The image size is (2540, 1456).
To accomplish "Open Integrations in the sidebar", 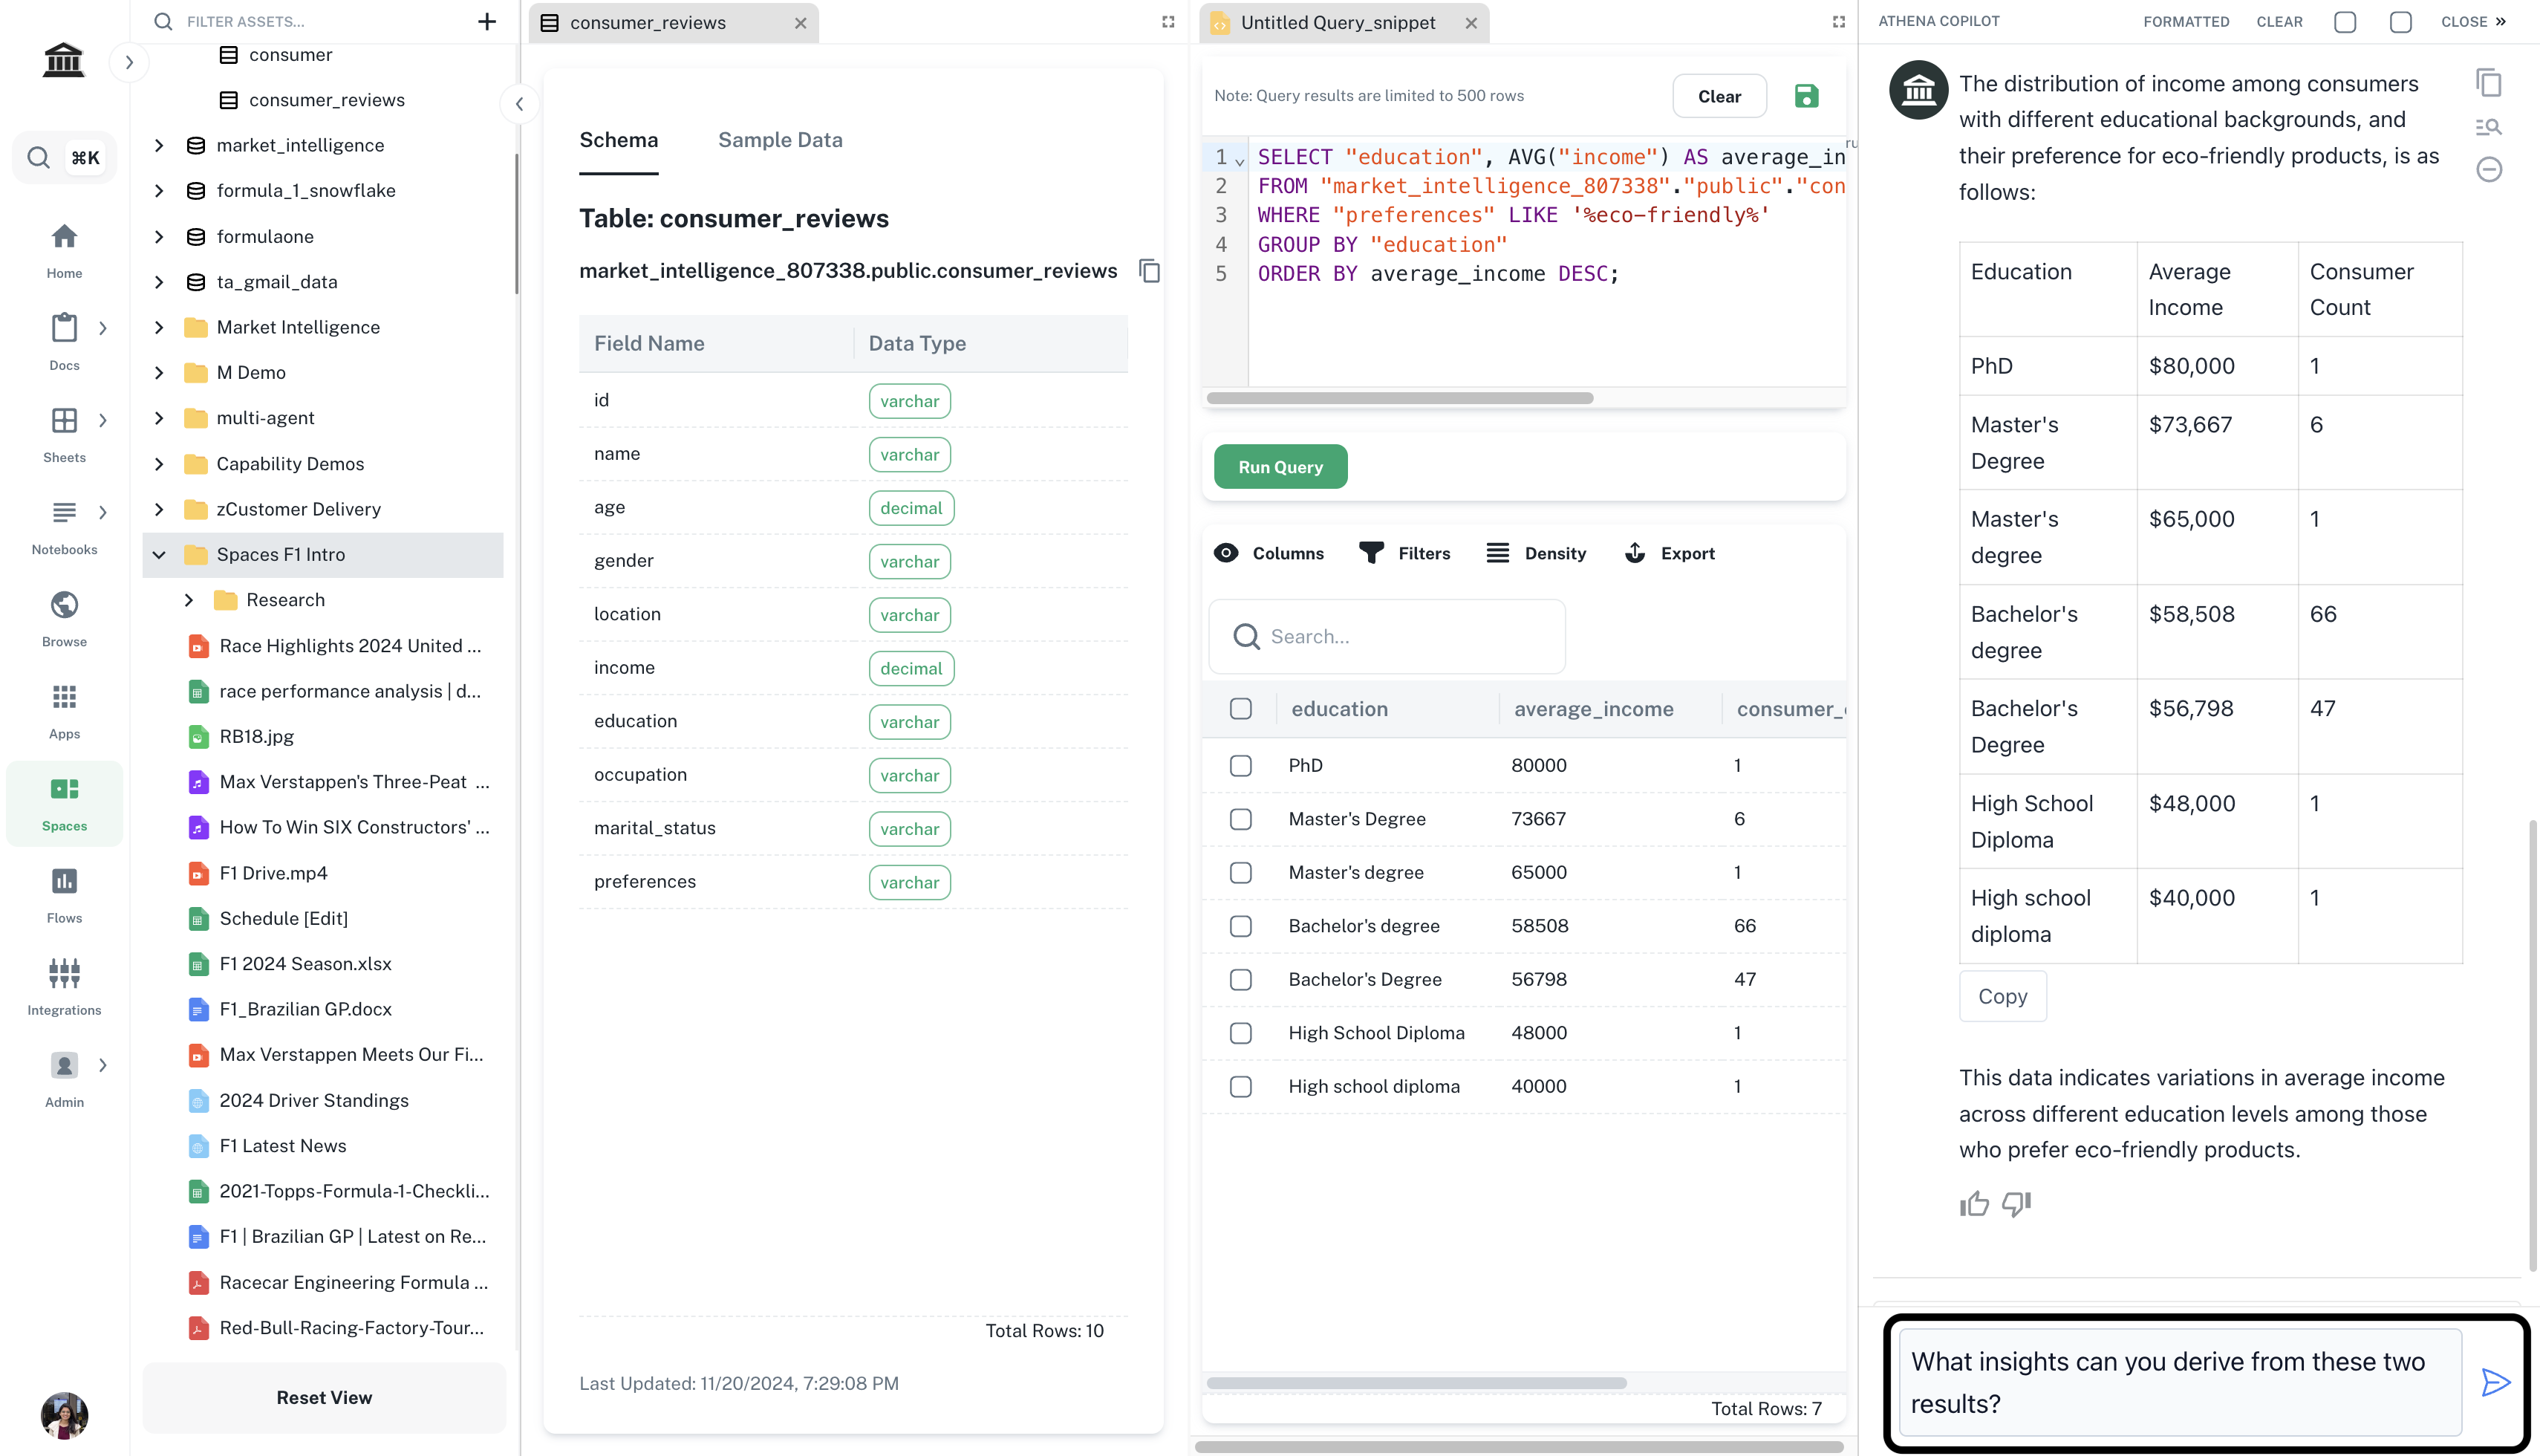I will coord(64,986).
